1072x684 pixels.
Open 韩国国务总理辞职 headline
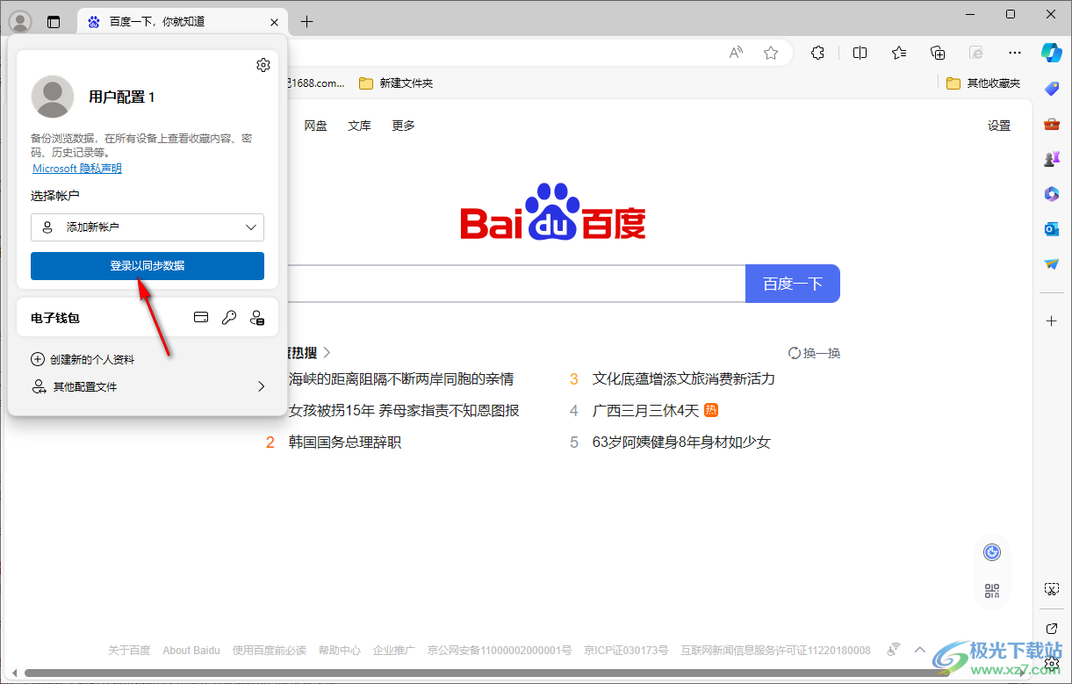345,443
